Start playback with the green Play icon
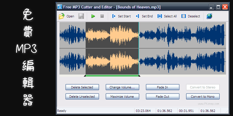Image resolution: width=233 pixels, height=116 pixels. click(93, 16)
